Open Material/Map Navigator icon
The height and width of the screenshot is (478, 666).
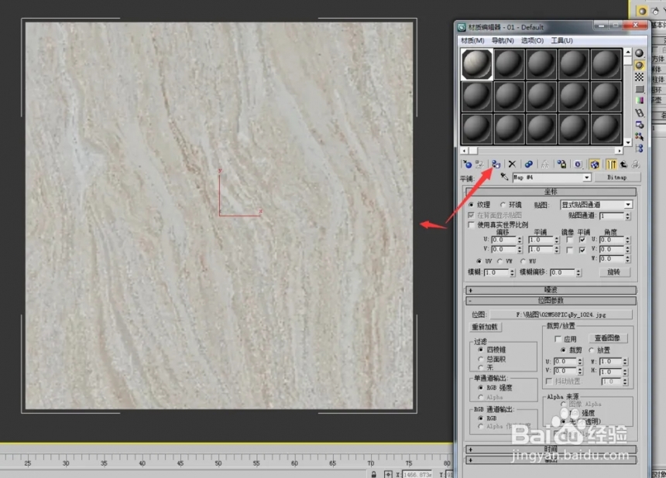639,149
